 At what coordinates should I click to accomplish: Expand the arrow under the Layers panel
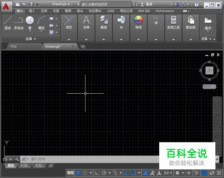pyautogui.click(x=104, y=40)
